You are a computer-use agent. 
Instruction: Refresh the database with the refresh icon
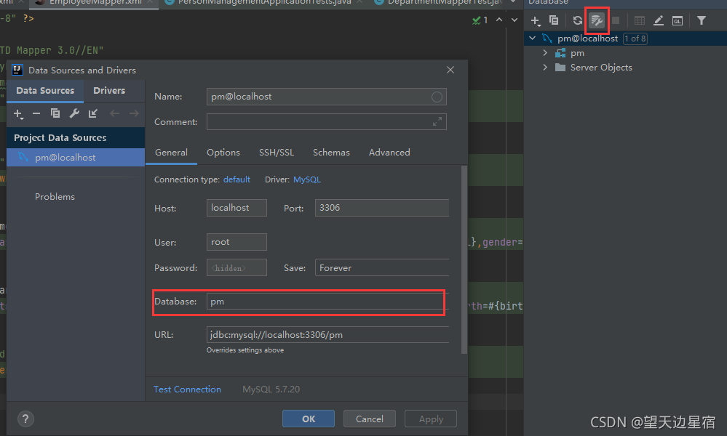pyautogui.click(x=578, y=20)
